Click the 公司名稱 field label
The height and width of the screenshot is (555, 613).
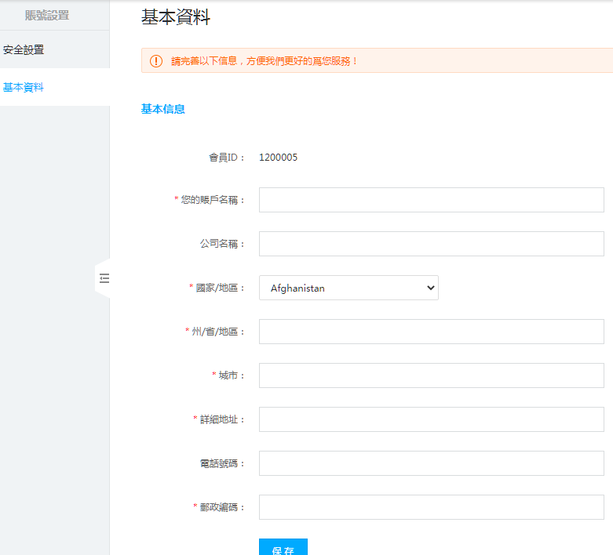pyautogui.click(x=222, y=244)
